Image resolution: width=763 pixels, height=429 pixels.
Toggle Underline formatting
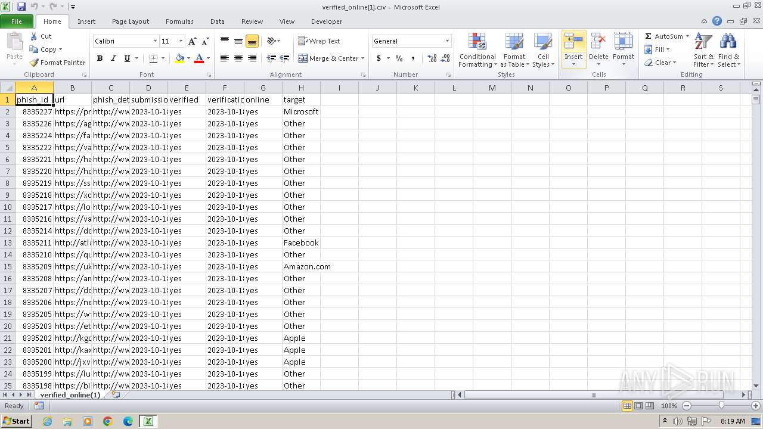(127, 58)
